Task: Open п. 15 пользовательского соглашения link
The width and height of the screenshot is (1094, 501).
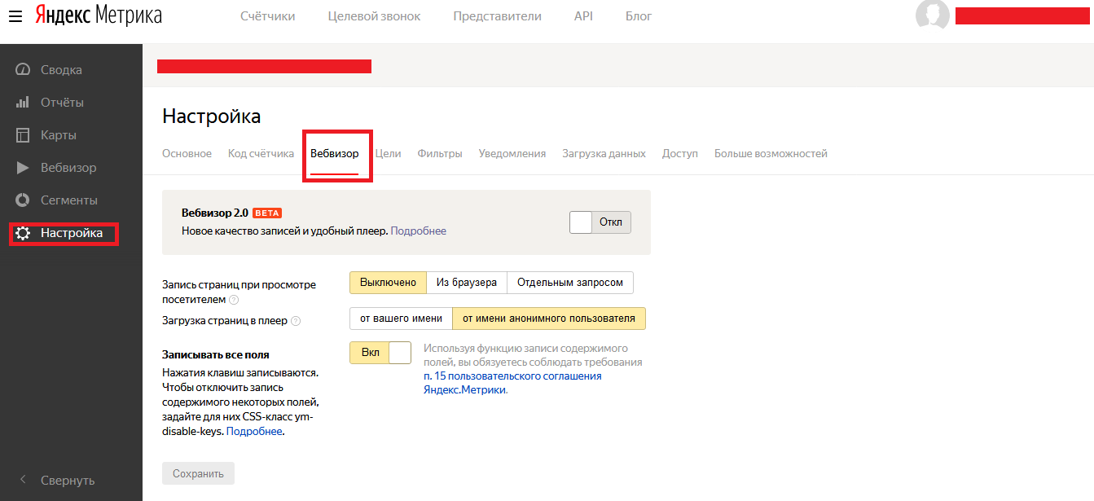Action: (x=513, y=383)
